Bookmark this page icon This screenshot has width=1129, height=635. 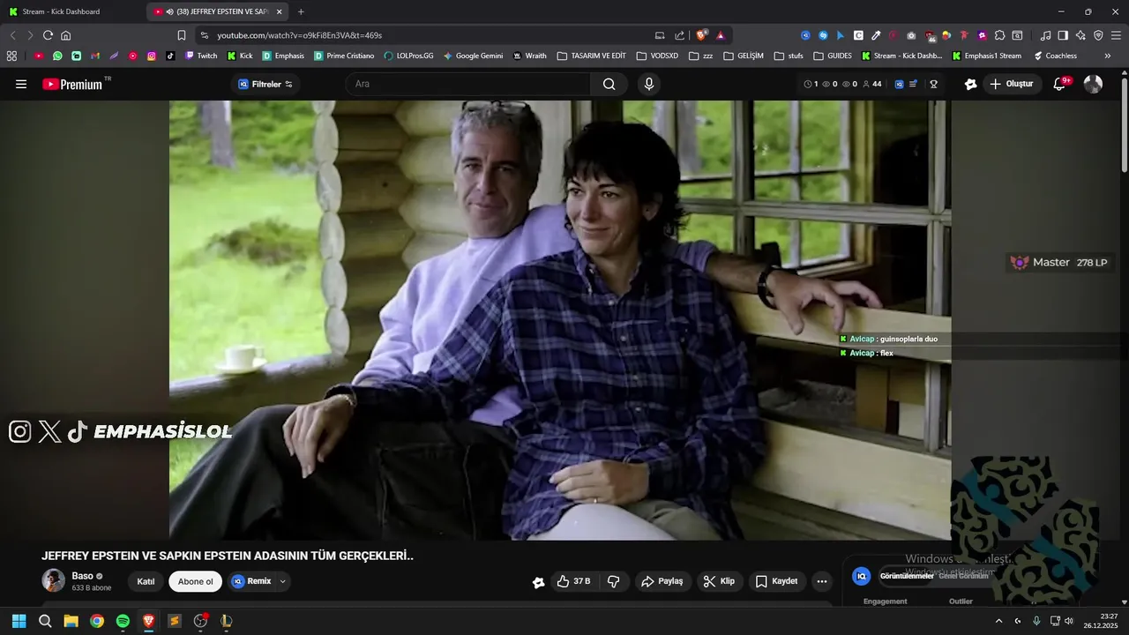pyautogui.click(x=182, y=35)
